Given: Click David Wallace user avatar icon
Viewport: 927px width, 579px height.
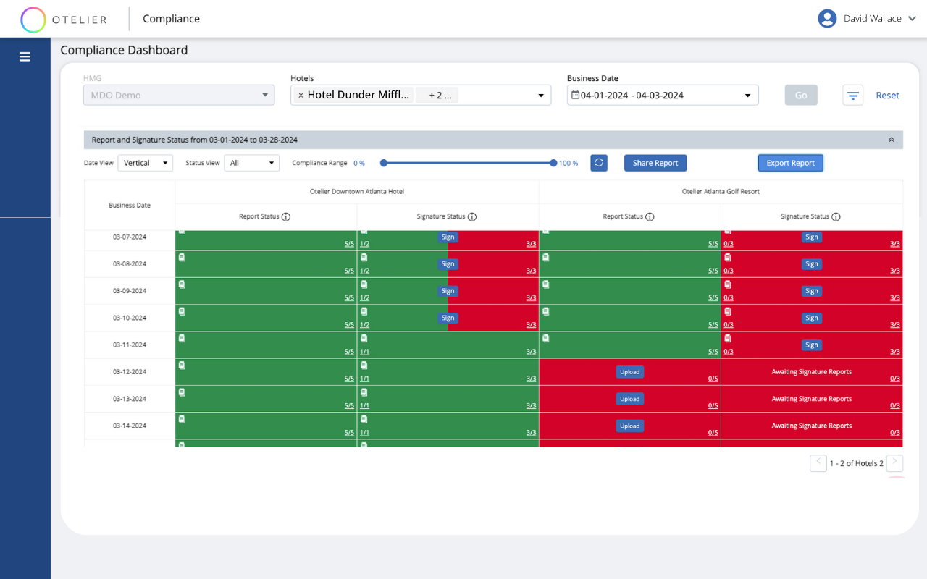Looking at the screenshot, I should coord(827,19).
